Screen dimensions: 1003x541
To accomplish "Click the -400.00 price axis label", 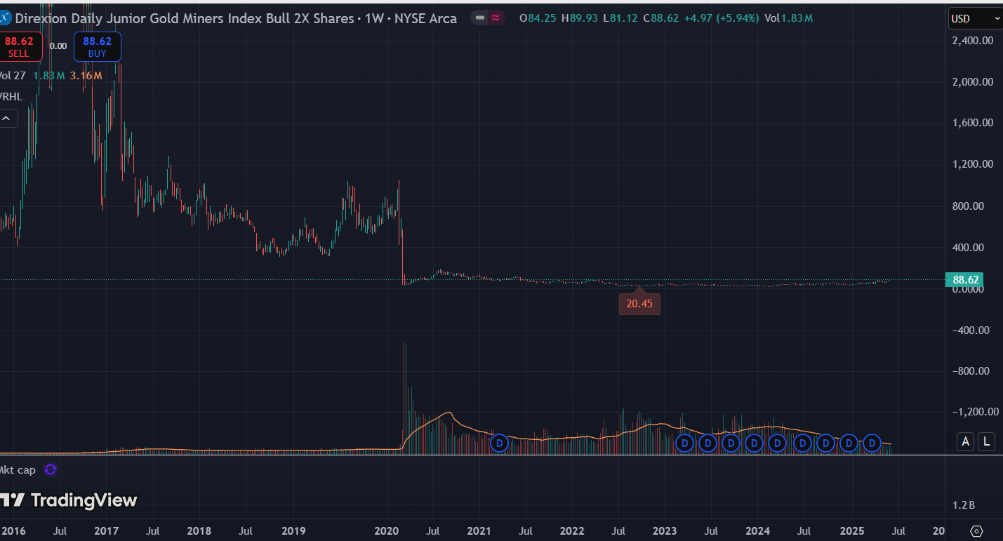I will (972, 330).
